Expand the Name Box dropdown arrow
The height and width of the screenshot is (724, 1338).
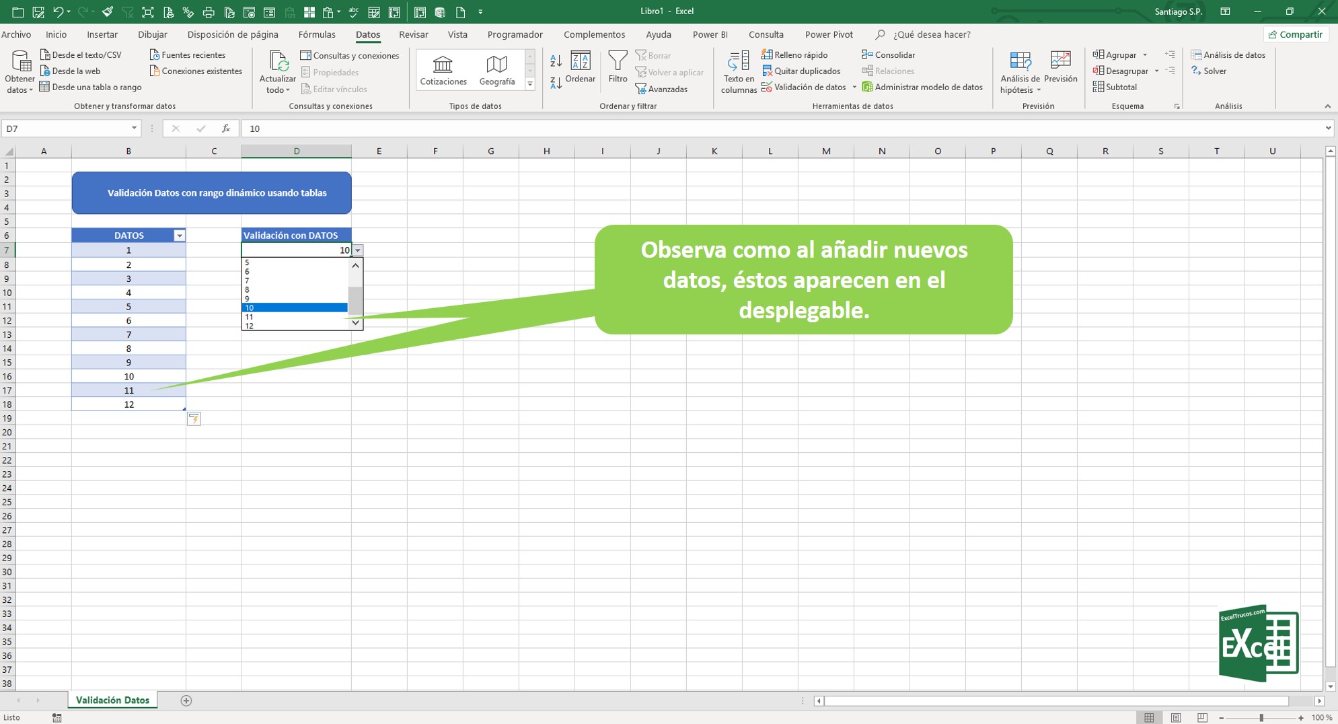[x=134, y=129]
